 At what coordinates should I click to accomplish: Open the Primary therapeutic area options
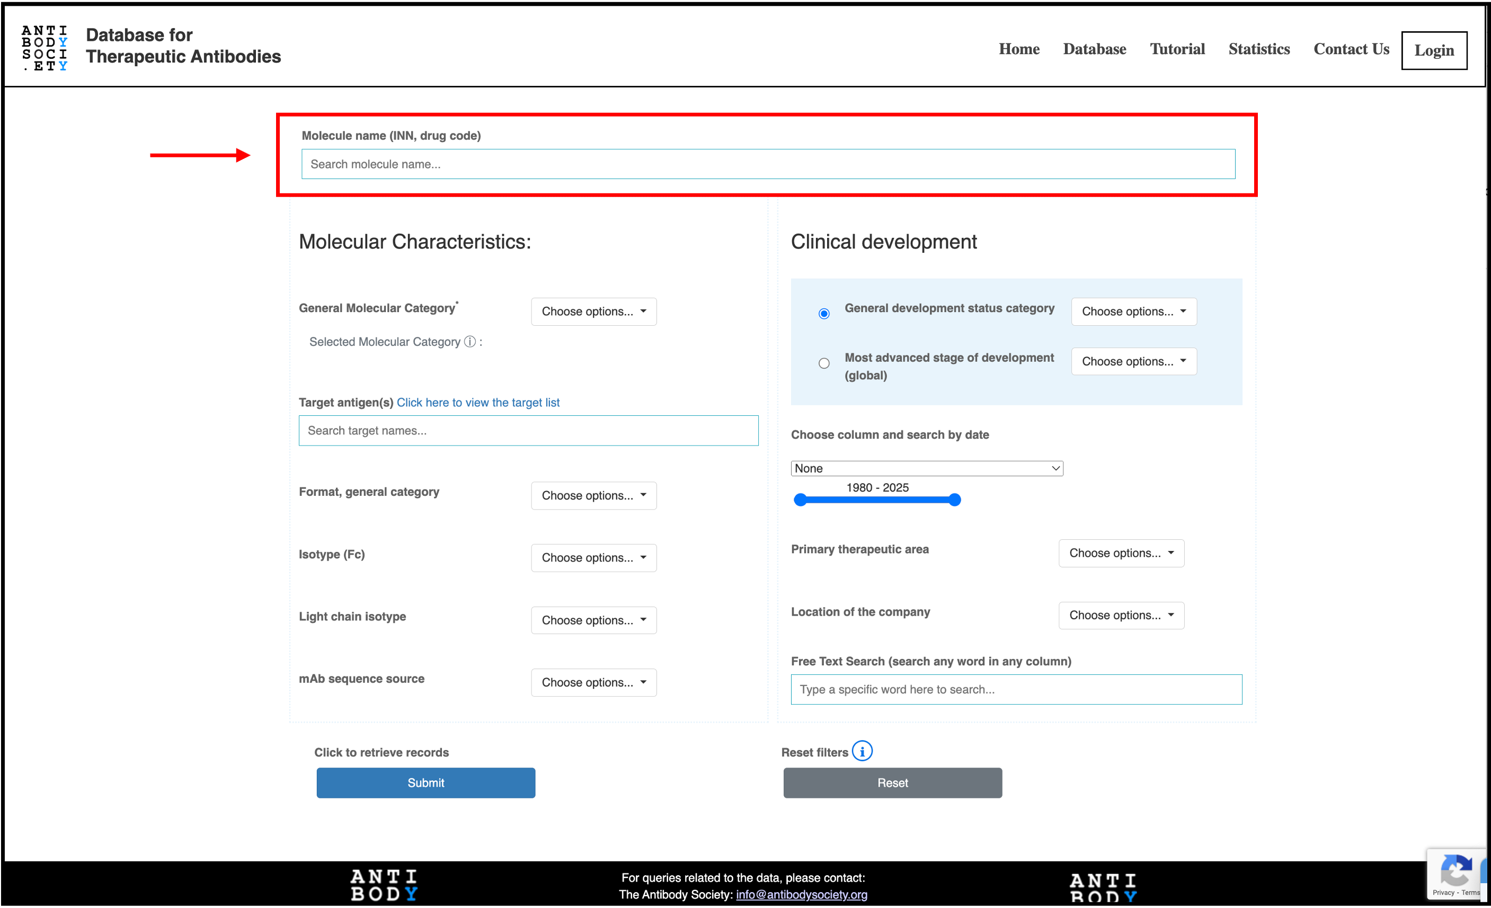1121,553
